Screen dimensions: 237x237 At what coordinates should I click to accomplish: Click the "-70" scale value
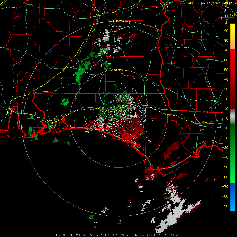pos(225,186)
